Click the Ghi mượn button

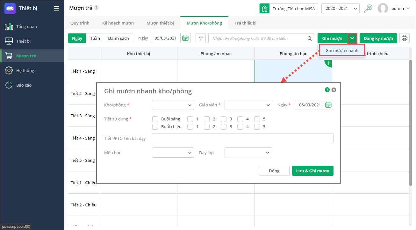332,38
